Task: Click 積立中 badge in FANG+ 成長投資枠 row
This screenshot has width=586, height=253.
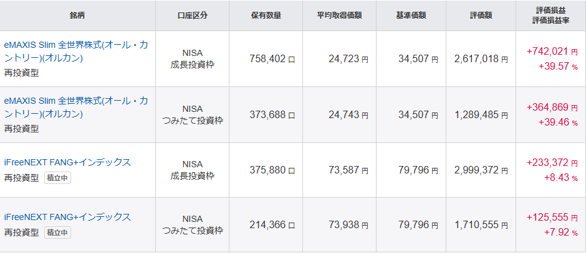Action: point(57,177)
